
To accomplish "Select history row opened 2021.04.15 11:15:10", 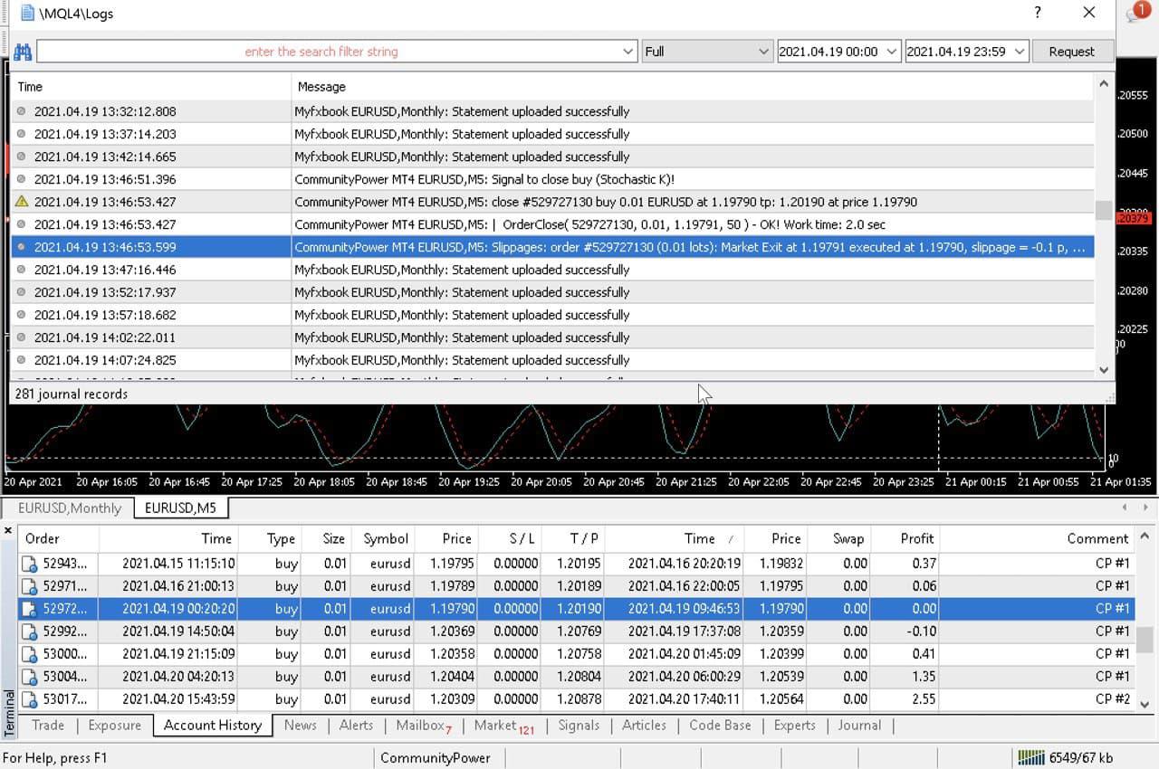I will 577,564.
